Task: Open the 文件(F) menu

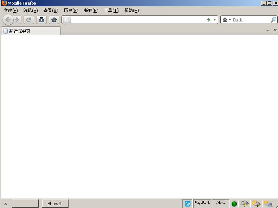Action: coord(11,11)
